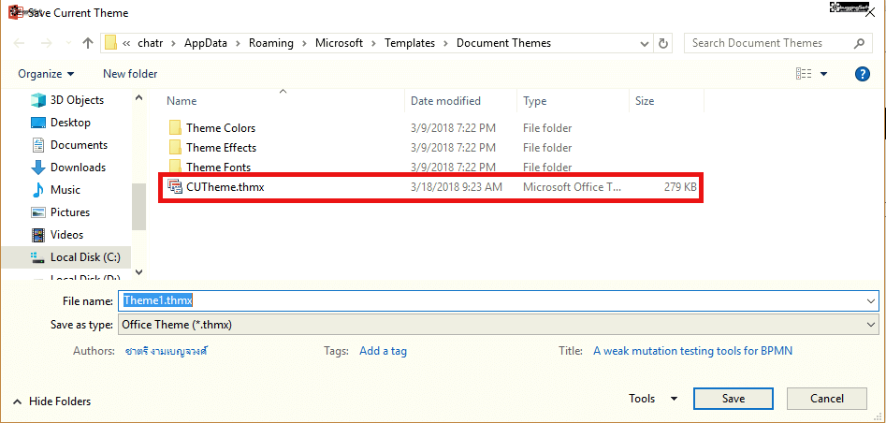Select the CUTheme.thmx file

click(225, 187)
